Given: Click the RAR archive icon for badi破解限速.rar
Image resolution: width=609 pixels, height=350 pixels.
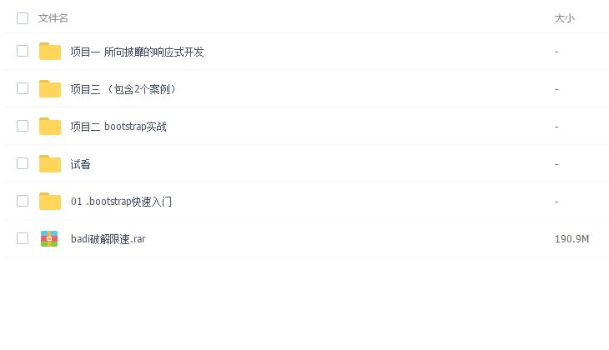Looking at the screenshot, I should pos(50,239).
